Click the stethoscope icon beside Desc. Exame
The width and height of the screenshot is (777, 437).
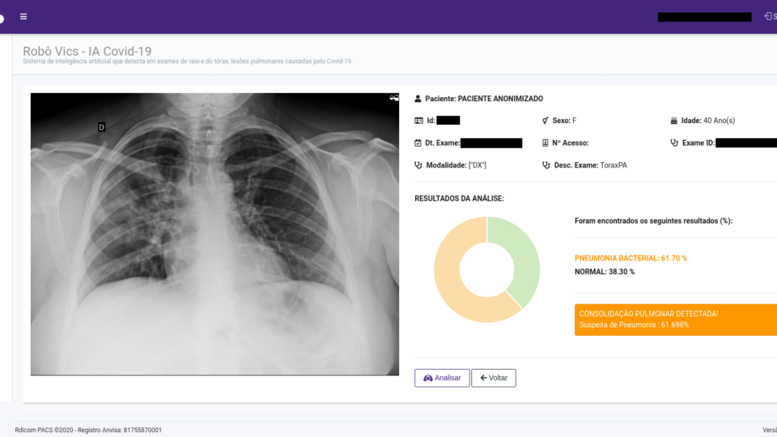(x=546, y=165)
